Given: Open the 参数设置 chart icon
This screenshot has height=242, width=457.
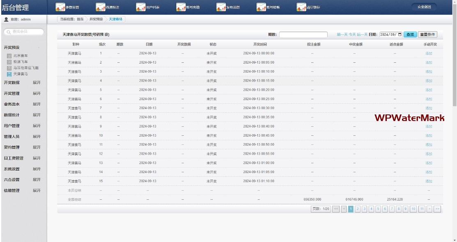Looking at the screenshot, I should coord(60,7).
